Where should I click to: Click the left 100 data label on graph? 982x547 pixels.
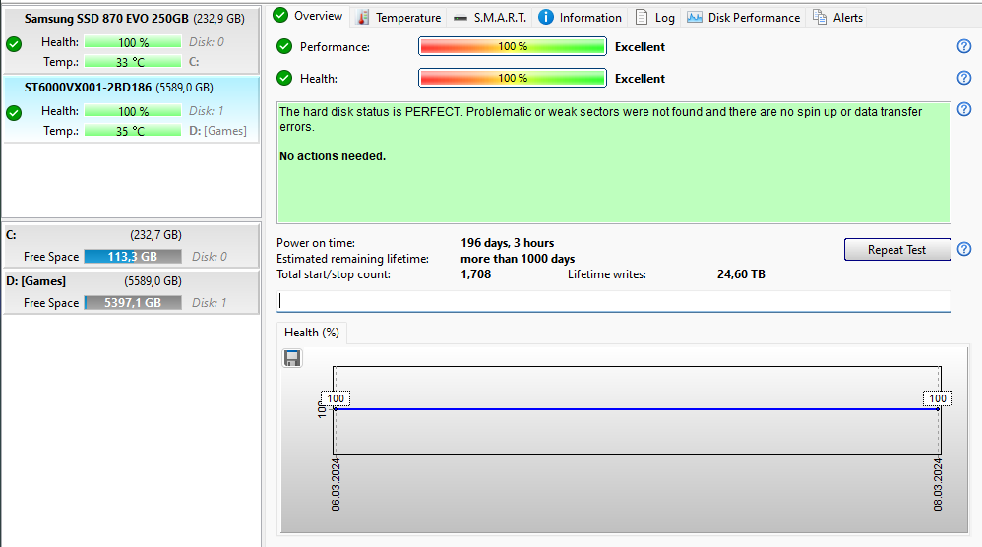click(336, 398)
